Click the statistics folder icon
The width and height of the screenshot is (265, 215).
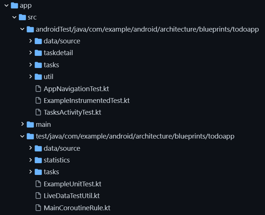click(38, 160)
